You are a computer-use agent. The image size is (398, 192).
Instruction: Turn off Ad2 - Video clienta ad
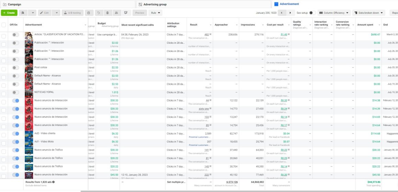pyautogui.click(x=15, y=134)
